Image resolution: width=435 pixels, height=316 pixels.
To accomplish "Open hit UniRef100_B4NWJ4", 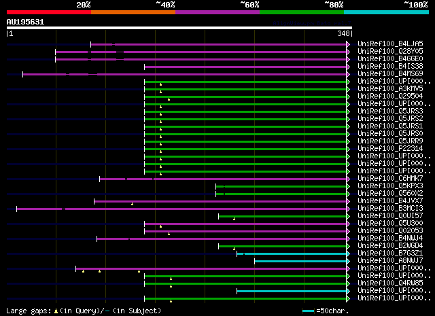I will (390, 239).
